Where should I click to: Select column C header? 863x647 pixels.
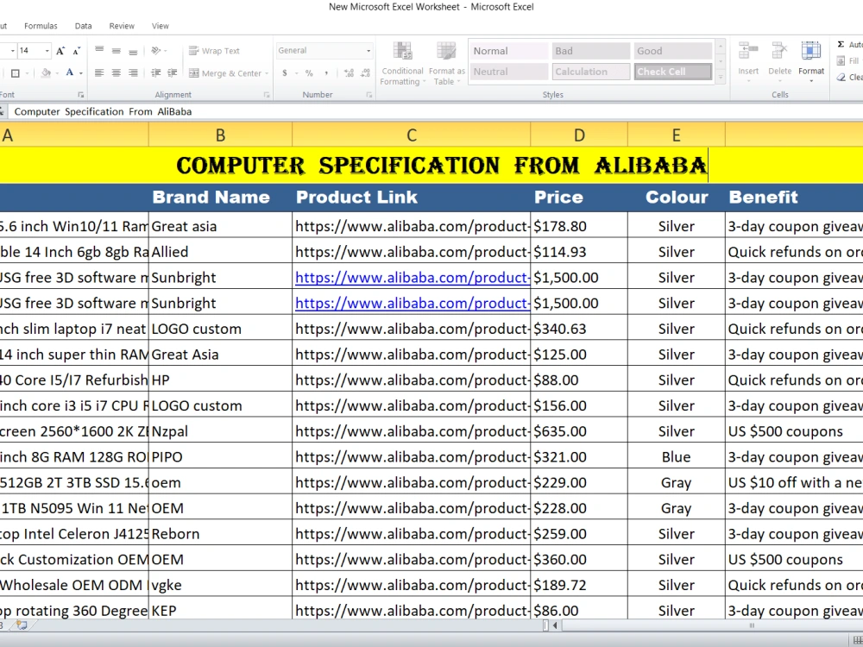click(x=411, y=135)
